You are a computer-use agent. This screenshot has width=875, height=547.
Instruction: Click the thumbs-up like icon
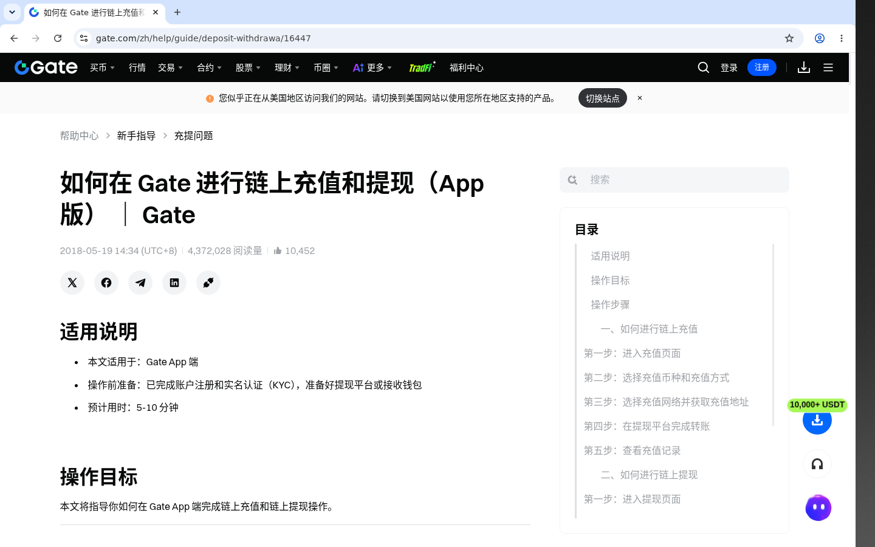click(278, 250)
